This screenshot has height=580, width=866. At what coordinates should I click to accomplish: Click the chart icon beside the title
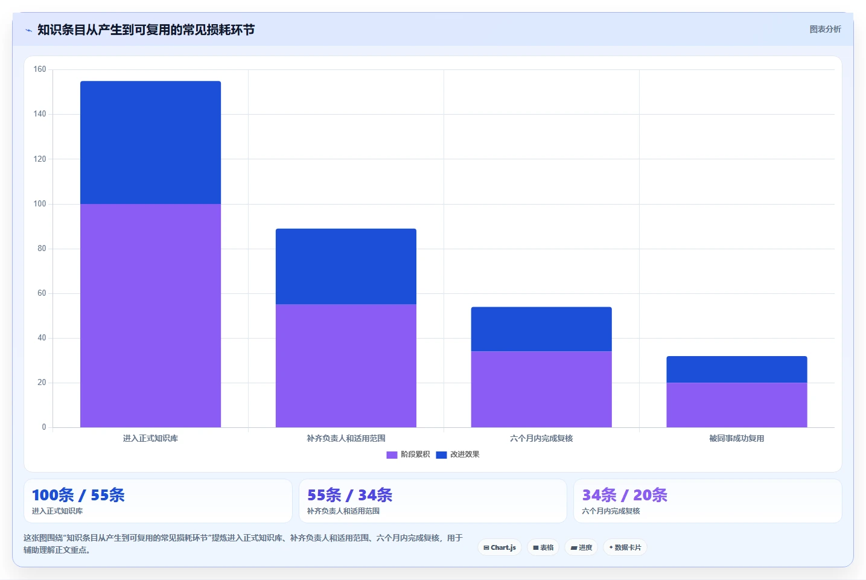coord(28,30)
